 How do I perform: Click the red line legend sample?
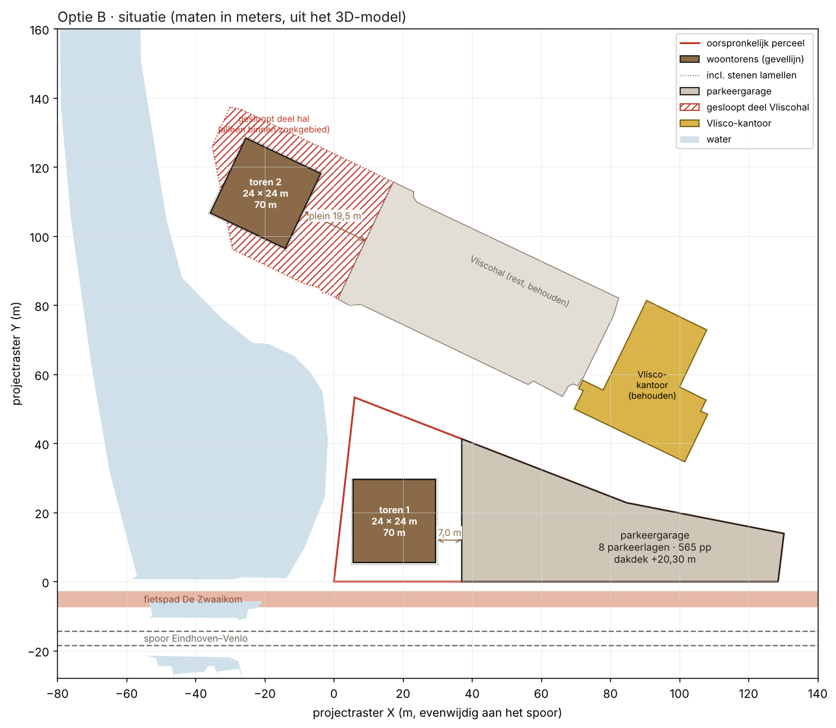(689, 43)
